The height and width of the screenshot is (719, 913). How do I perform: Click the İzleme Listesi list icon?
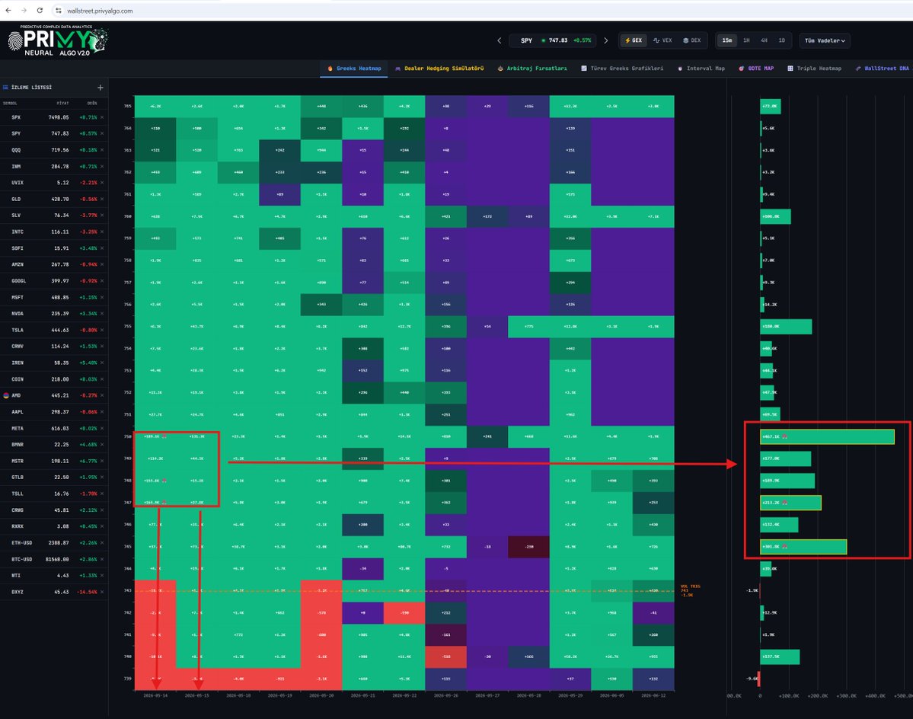(5, 88)
